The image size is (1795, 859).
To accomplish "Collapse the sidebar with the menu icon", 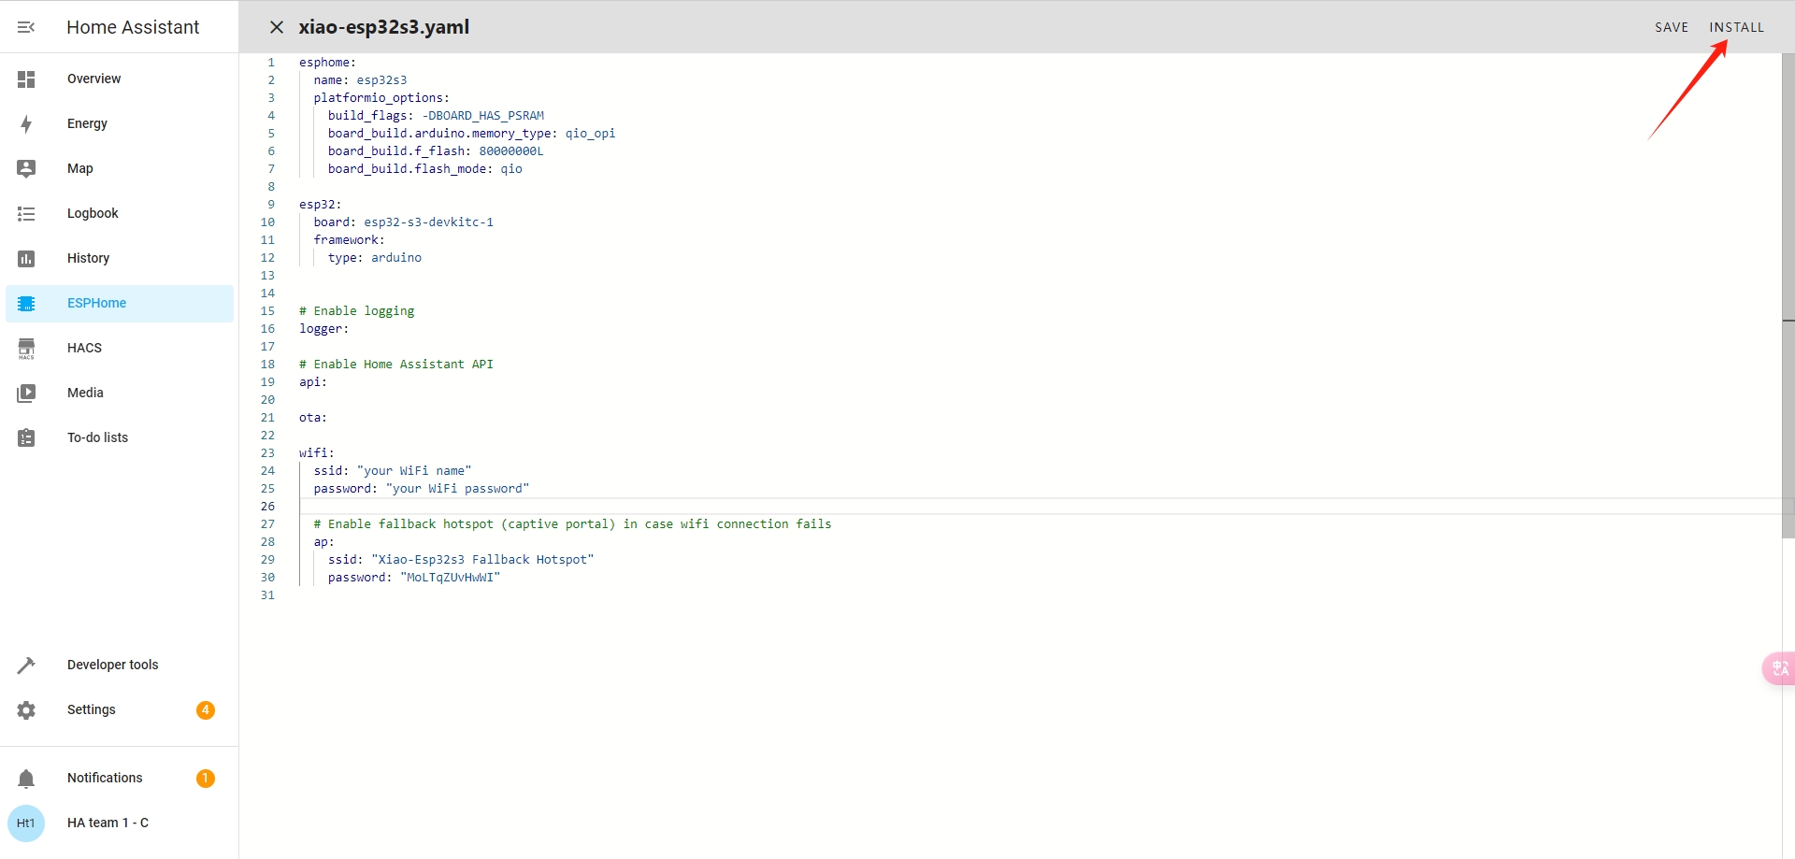I will (x=26, y=27).
